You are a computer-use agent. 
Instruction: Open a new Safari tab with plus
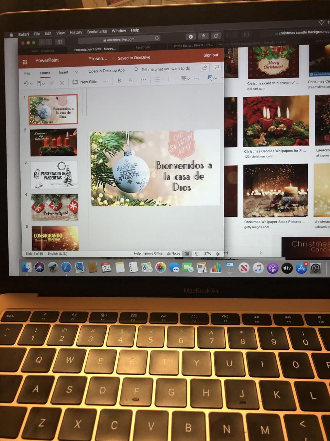pyautogui.click(x=220, y=45)
